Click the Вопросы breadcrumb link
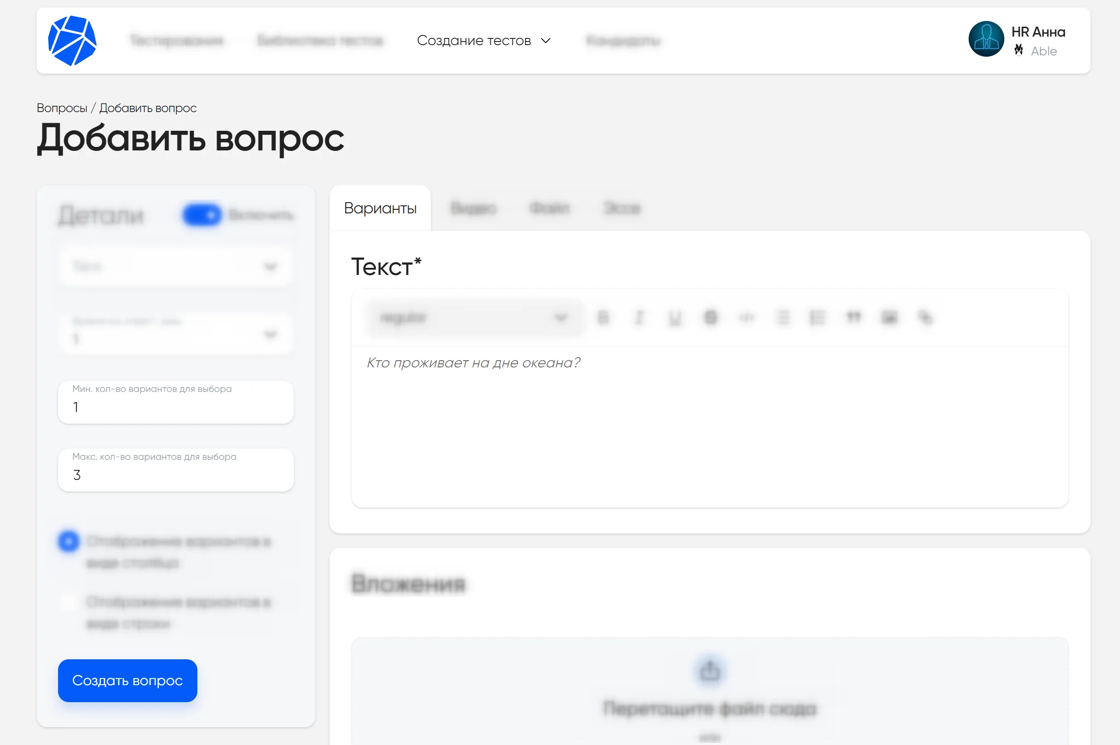This screenshot has width=1120, height=745. point(62,108)
